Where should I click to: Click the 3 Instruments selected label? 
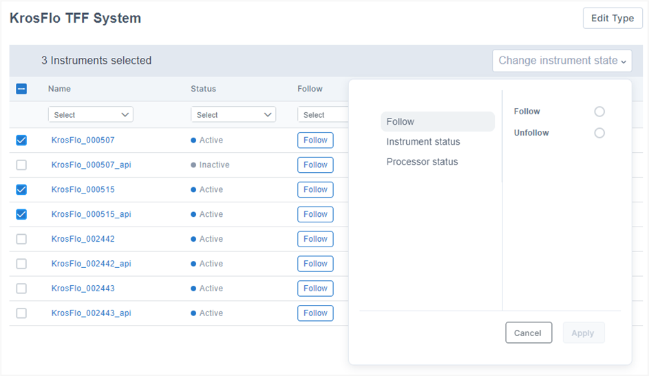point(96,61)
